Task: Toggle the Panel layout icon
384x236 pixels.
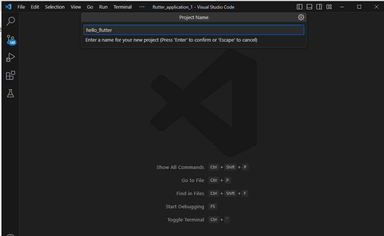Action: click(309, 7)
